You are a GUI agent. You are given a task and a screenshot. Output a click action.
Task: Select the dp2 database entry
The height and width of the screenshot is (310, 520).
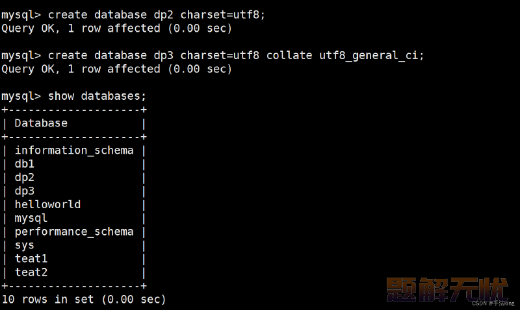[x=25, y=178]
